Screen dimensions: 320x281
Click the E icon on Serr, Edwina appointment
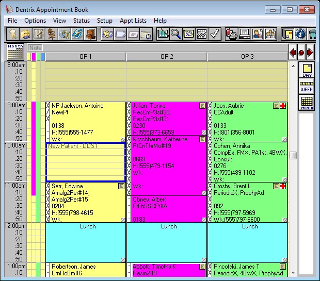coord(121,186)
